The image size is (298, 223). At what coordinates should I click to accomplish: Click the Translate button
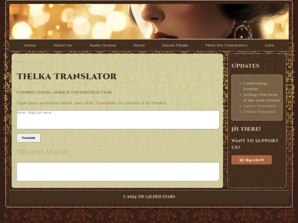click(x=29, y=138)
